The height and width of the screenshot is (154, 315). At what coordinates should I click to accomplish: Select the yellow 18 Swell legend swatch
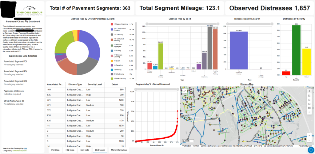click(x=112, y=61)
